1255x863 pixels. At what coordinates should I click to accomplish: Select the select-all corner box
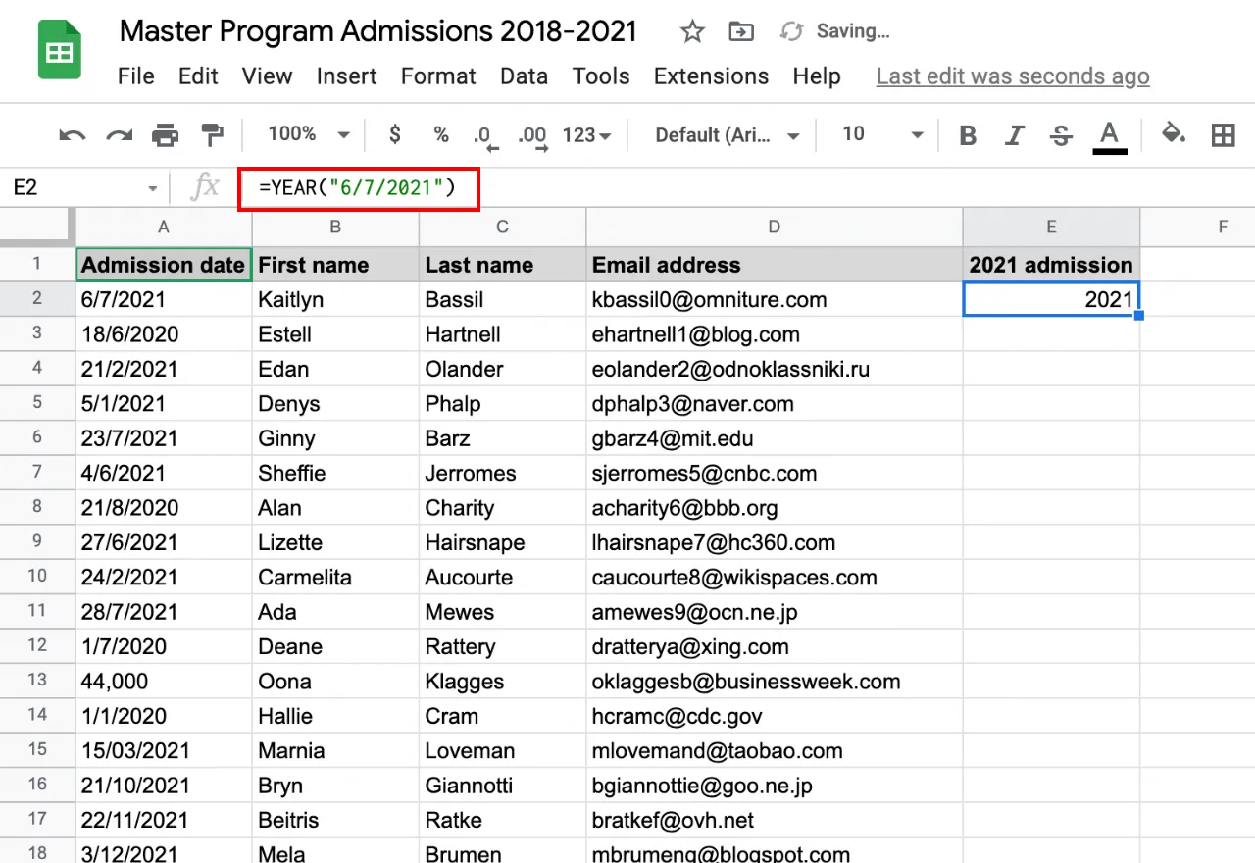[37, 227]
